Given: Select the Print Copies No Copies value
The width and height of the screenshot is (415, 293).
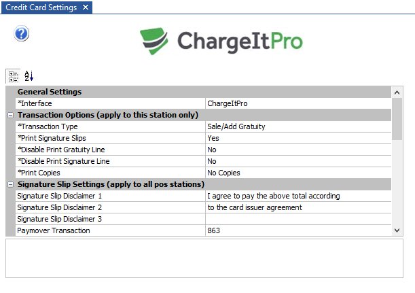Looking at the screenshot, I should click(x=298, y=173).
